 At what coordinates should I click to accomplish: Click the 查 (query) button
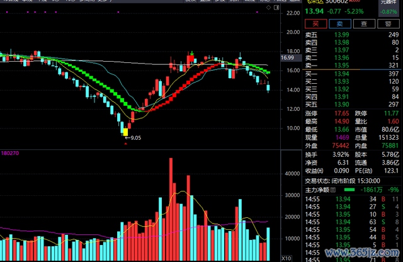(365, 23)
